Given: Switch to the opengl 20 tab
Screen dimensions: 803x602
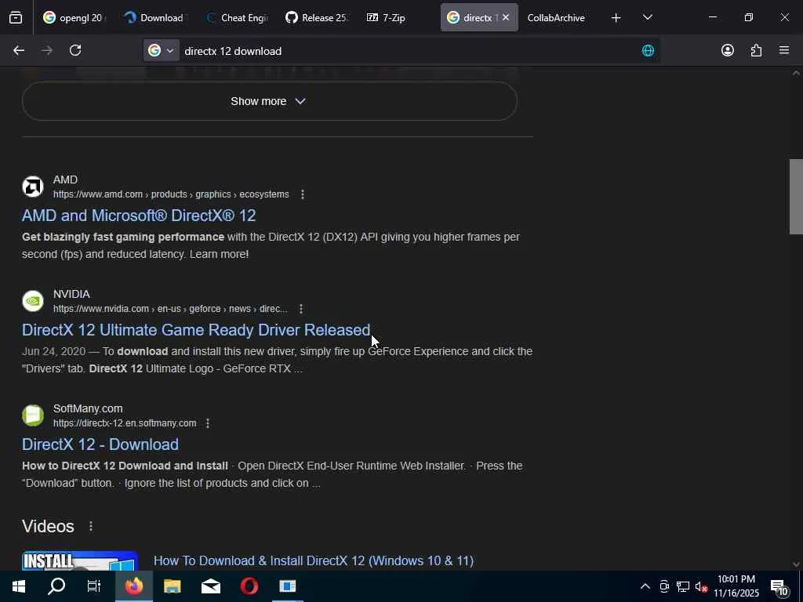Looking at the screenshot, I should point(74,18).
